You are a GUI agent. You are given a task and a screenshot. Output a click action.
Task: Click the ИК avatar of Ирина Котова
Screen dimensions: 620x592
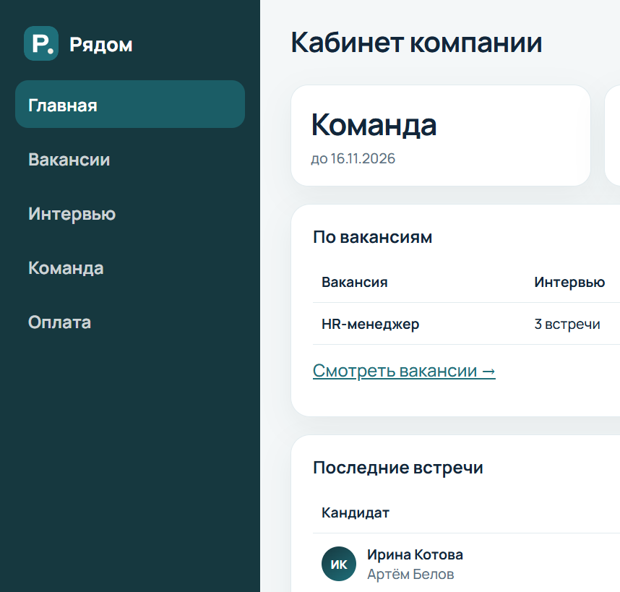[338, 564]
